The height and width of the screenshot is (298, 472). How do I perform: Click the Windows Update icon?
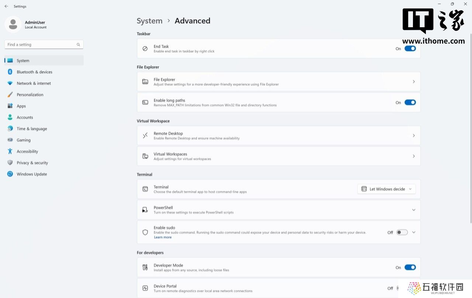pos(10,174)
